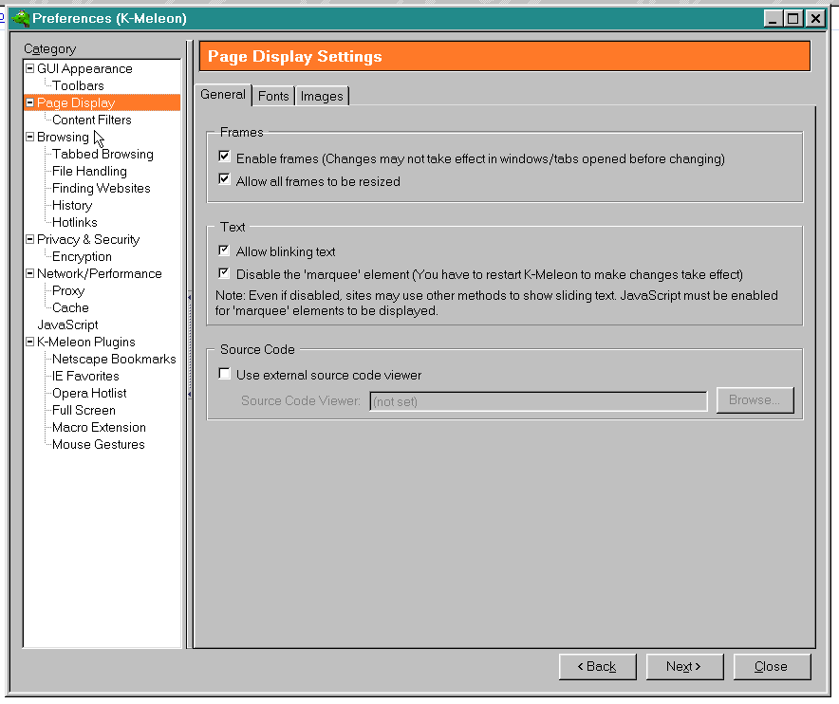
Task: Open the JavaScript category
Action: coord(67,325)
